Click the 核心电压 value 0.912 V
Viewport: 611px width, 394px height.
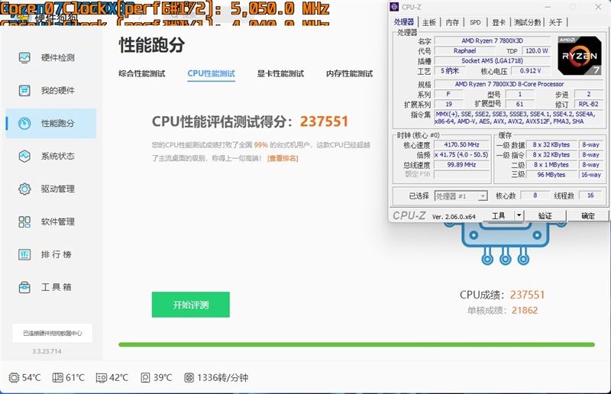tap(531, 70)
